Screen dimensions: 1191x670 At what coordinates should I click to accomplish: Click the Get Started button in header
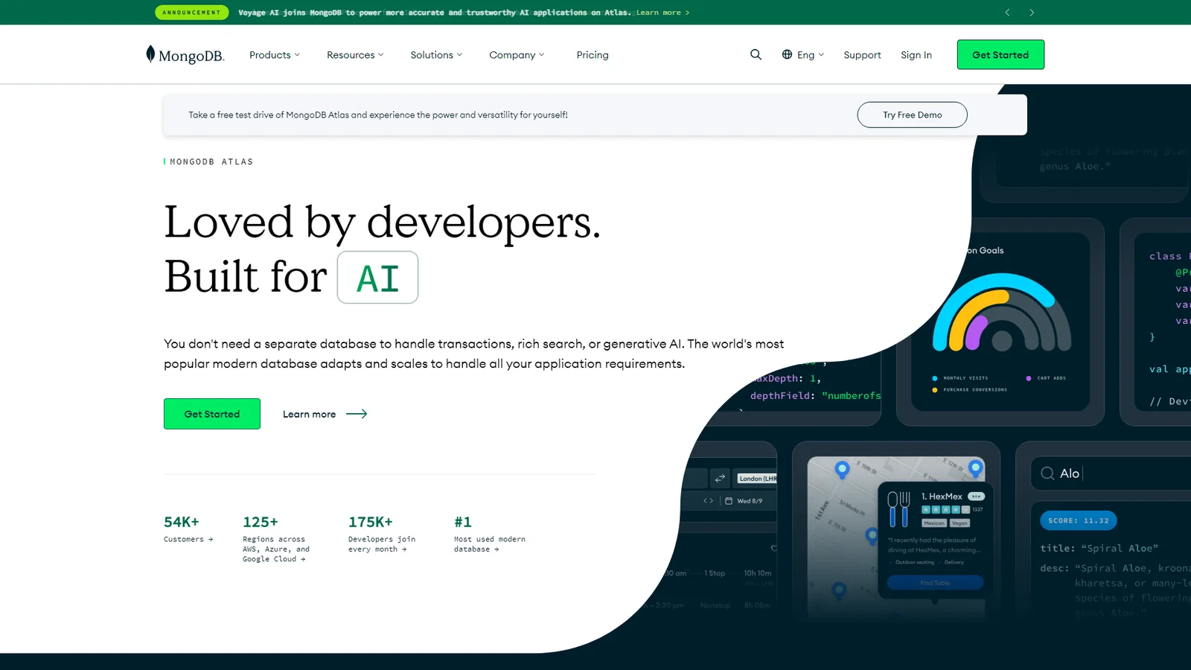[x=1000, y=54]
